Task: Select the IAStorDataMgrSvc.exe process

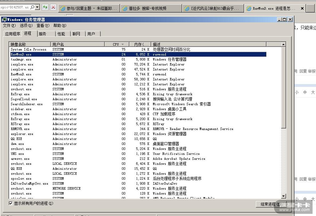Action: pyautogui.click(x=138, y=183)
